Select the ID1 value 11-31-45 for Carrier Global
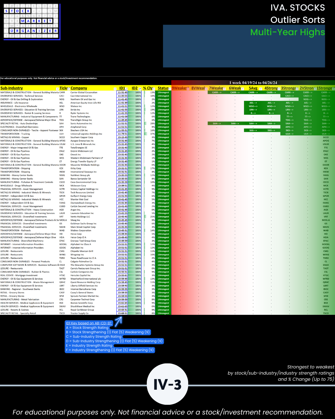Screen dimensions: 335x419 122,92
